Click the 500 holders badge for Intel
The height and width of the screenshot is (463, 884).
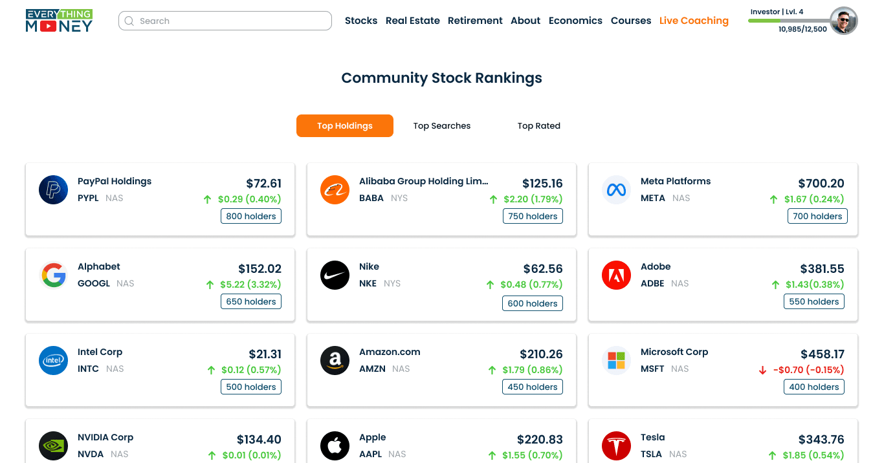250,387
